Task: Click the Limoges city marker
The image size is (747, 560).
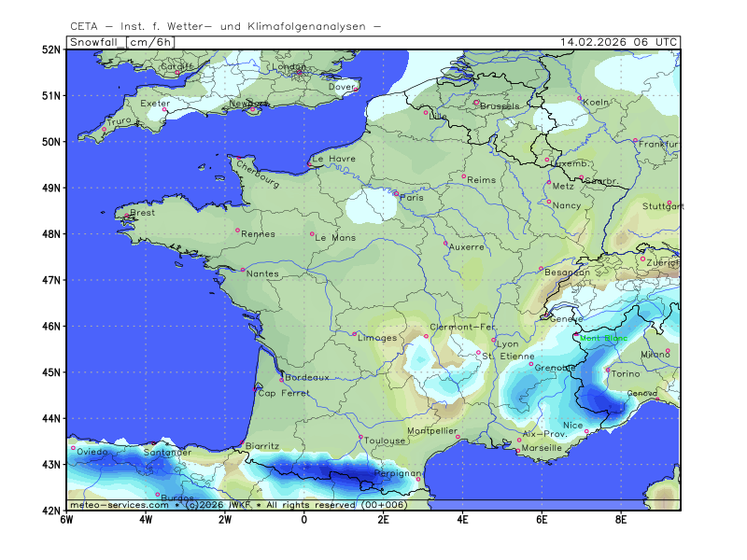Action: click(x=354, y=333)
